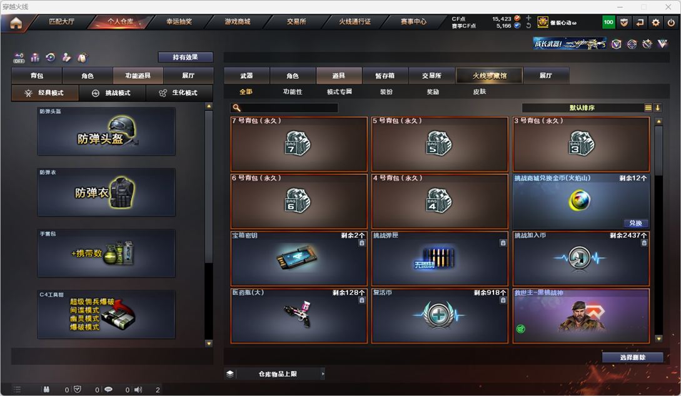Toggle sort direction with the down-arrow button

click(x=657, y=107)
